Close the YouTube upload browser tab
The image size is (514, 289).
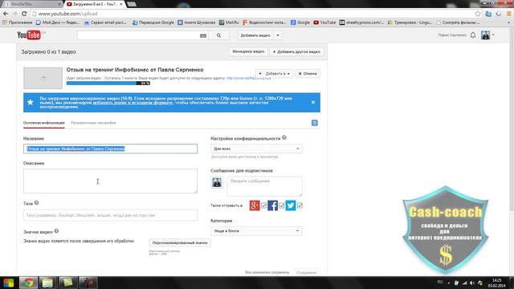[121, 4]
